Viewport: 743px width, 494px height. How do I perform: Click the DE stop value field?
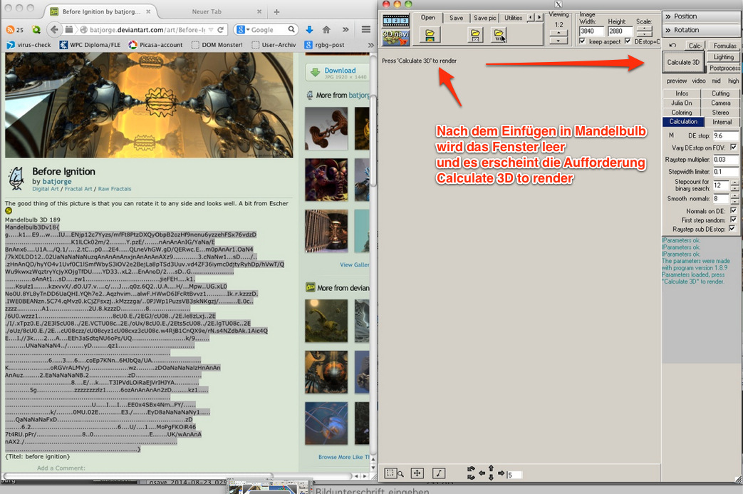click(x=725, y=135)
